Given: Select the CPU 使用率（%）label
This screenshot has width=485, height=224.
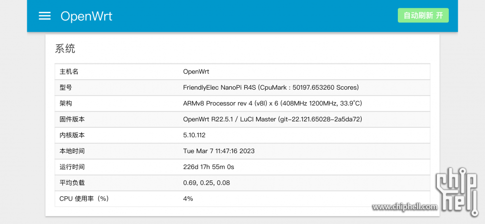Looking at the screenshot, I should (x=84, y=199).
